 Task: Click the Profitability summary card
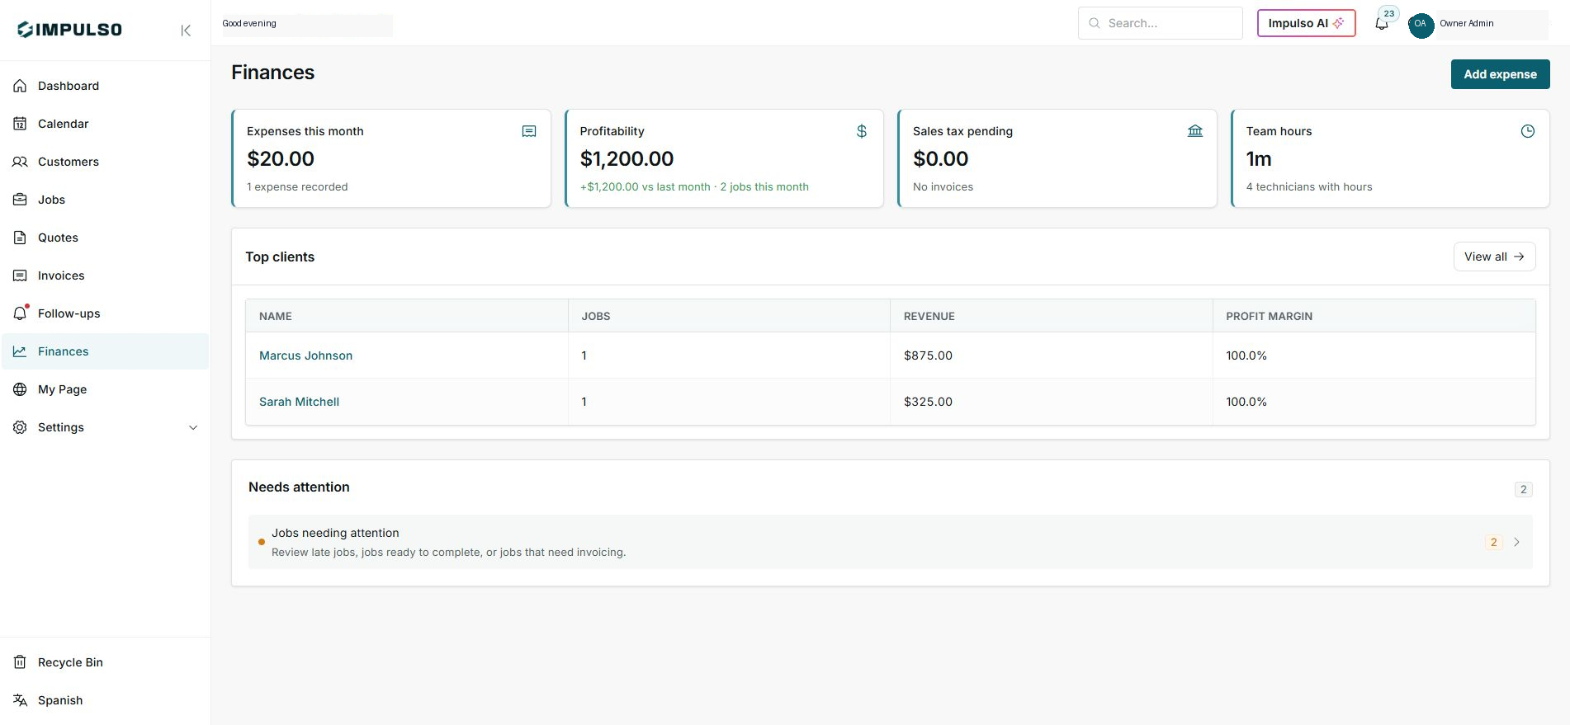tap(724, 158)
